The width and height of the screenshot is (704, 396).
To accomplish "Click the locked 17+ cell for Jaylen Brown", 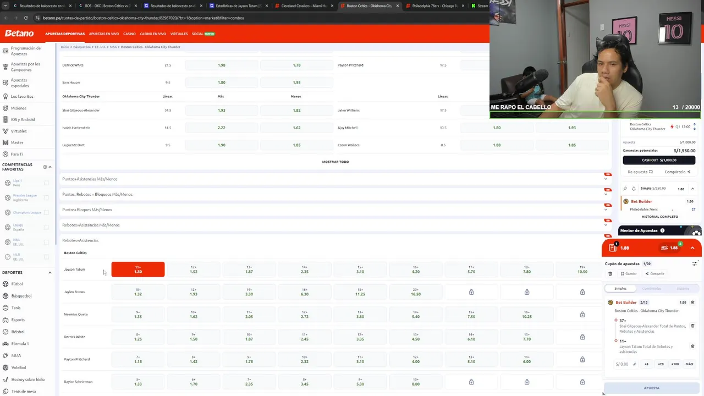I will (471, 292).
